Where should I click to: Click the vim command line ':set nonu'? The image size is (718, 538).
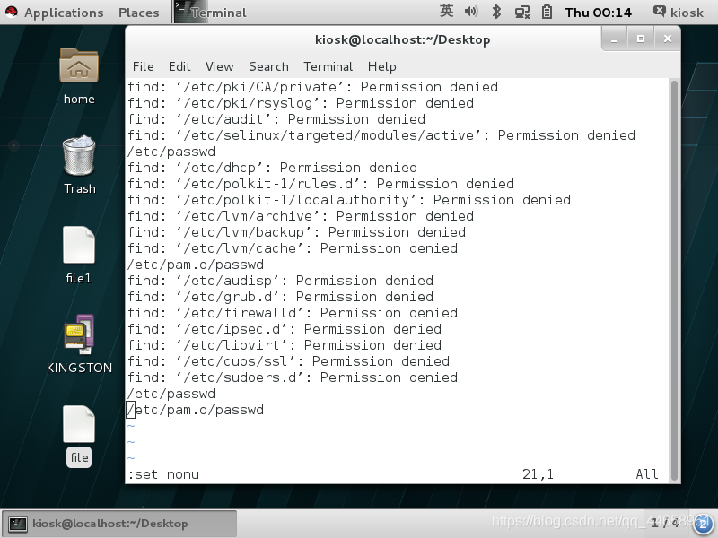(x=163, y=474)
